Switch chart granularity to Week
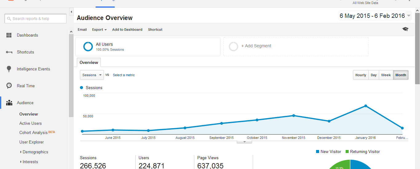The height and width of the screenshot is (169, 420). click(386, 75)
